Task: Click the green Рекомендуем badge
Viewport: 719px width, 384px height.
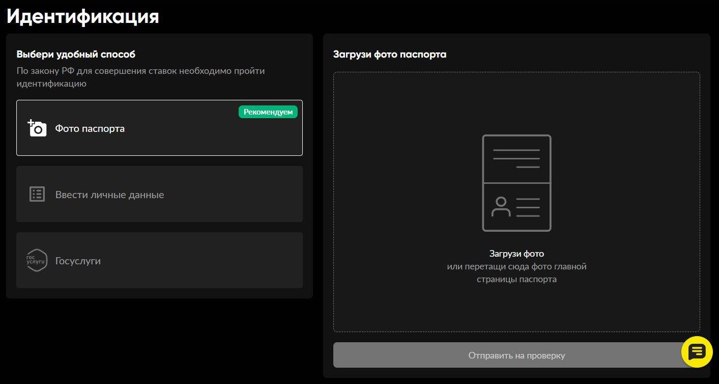Action: [x=268, y=112]
